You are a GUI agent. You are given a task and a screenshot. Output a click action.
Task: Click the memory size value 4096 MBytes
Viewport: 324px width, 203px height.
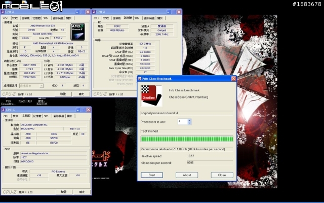(x=117, y=30)
